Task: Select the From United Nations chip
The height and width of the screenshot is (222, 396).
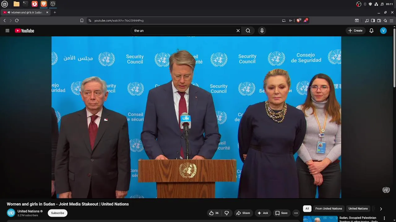Action: tap(329, 209)
